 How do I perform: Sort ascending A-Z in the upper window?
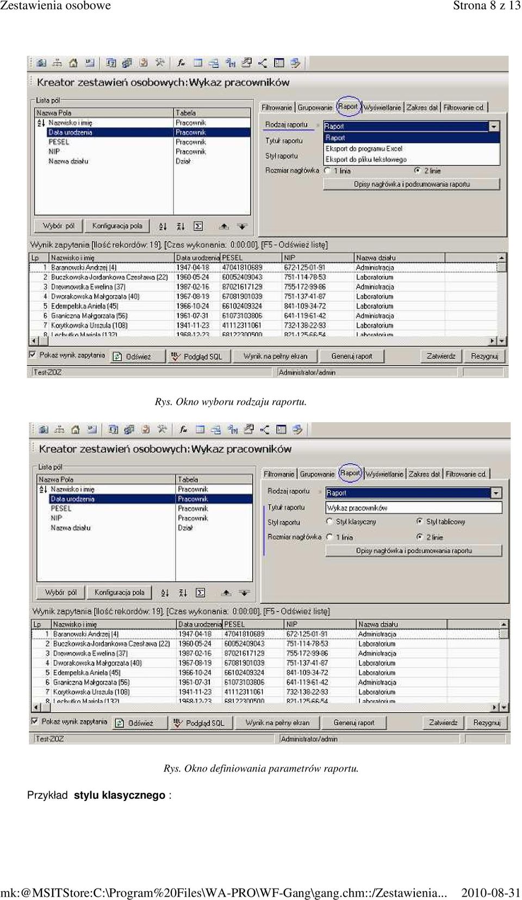[163, 226]
